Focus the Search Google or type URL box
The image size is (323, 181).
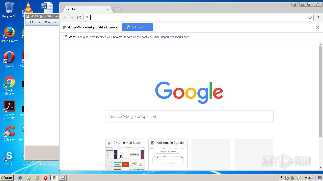[190, 116]
